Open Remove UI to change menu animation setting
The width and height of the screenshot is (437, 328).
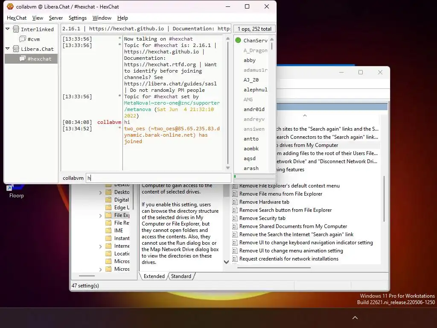pos(291,251)
